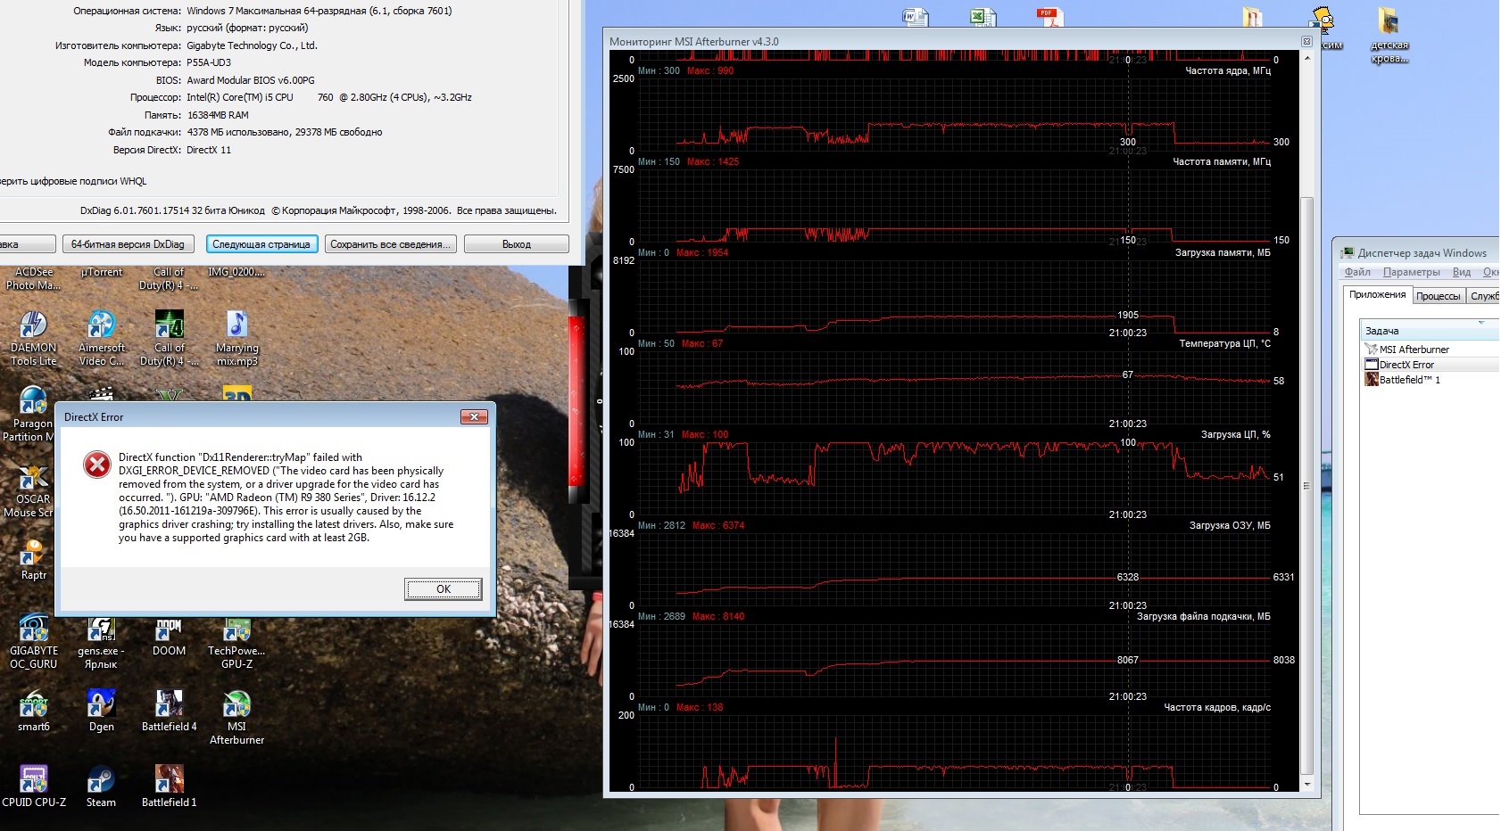Select the Excel spreadsheet desktop icon
Screen dimensions: 1501x831
(983, 16)
